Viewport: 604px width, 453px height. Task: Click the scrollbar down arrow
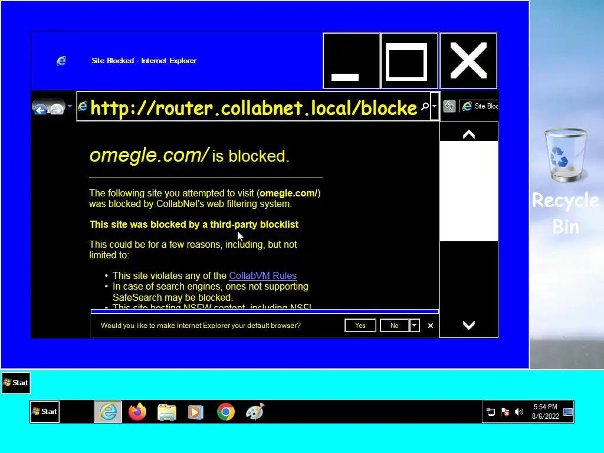click(x=469, y=326)
